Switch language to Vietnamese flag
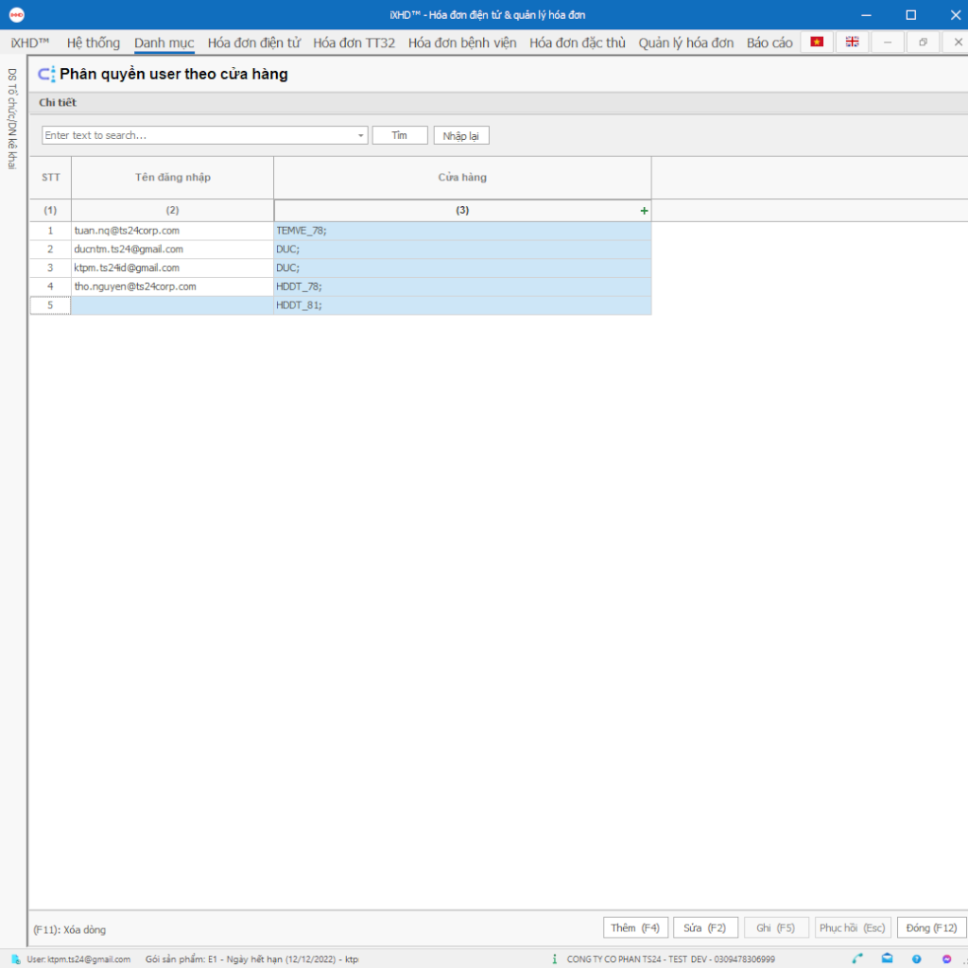 tap(817, 43)
